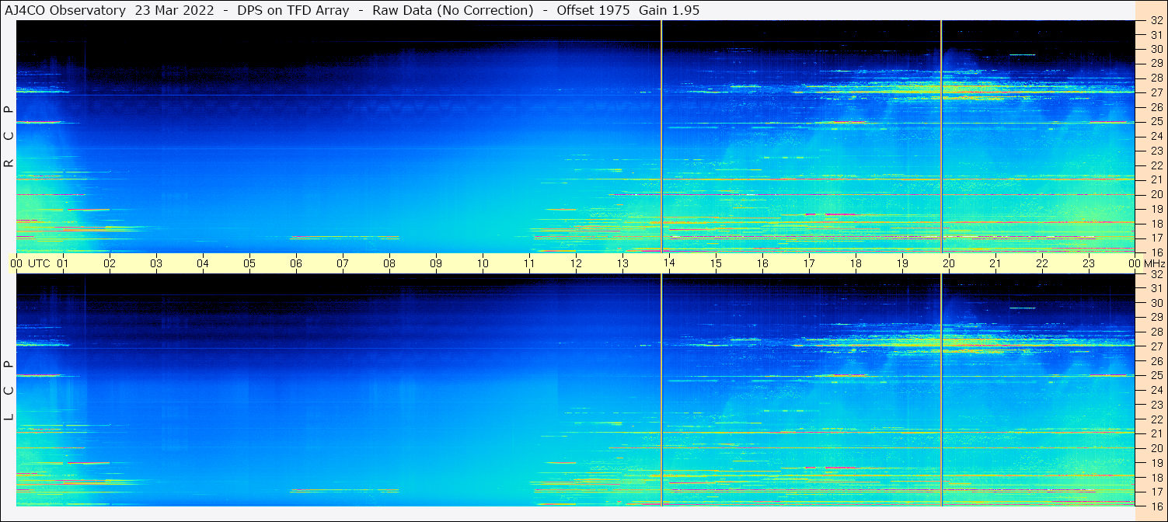Select the 15 hour label on time axis
Screen dimensions: 1168x522
[716, 263]
